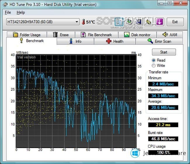Viewport: 190px width, 164px height.
Task: Switch to the AAM tab
Action: point(170,35)
